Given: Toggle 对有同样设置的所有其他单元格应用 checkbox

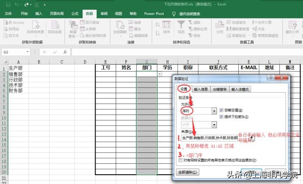Looking at the screenshot, I should [x=181, y=160].
